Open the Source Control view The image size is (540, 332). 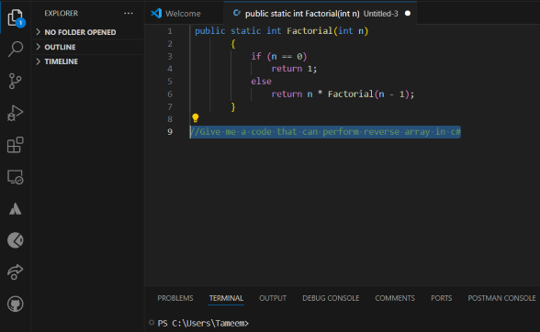point(15,82)
